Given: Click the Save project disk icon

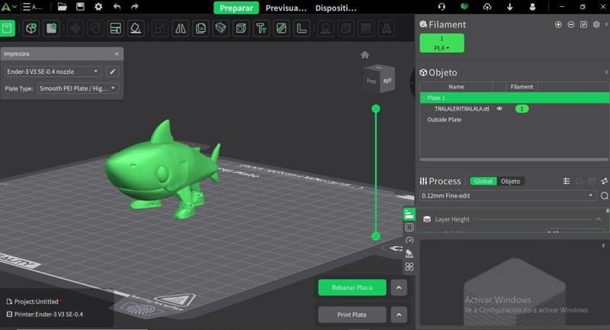Looking at the screenshot, I should tap(80, 7).
